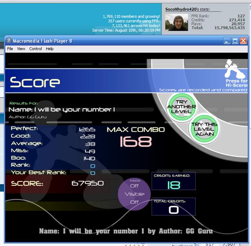This screenshot has width=251, height=246.
Task: Click the Press for Hi-Scores text
Action: (236, 83)
